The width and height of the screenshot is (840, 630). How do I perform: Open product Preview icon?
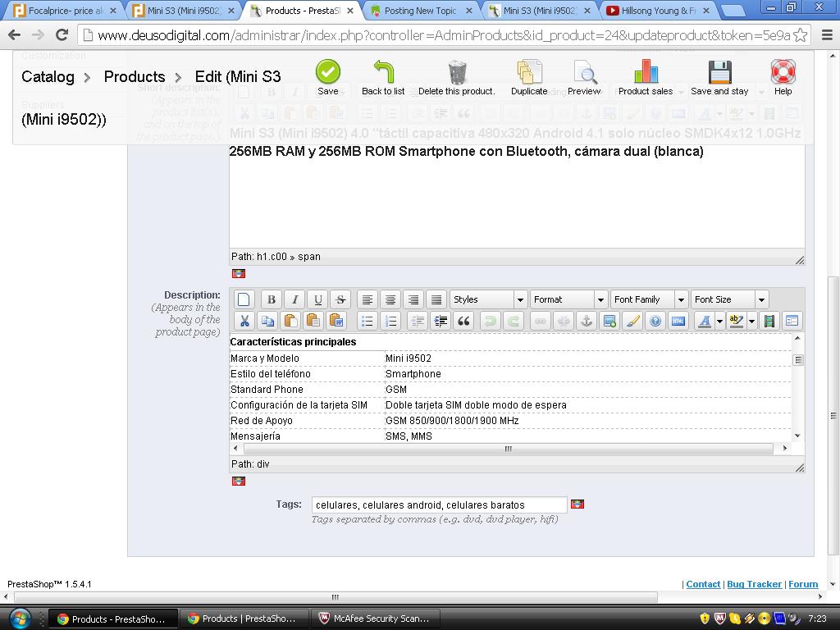pos(584,72)
